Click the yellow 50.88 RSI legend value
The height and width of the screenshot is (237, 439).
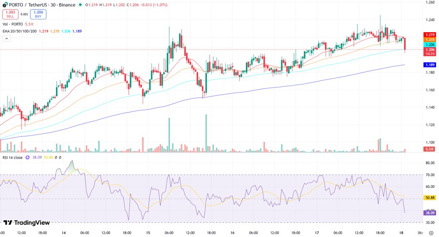click(48, 158)
